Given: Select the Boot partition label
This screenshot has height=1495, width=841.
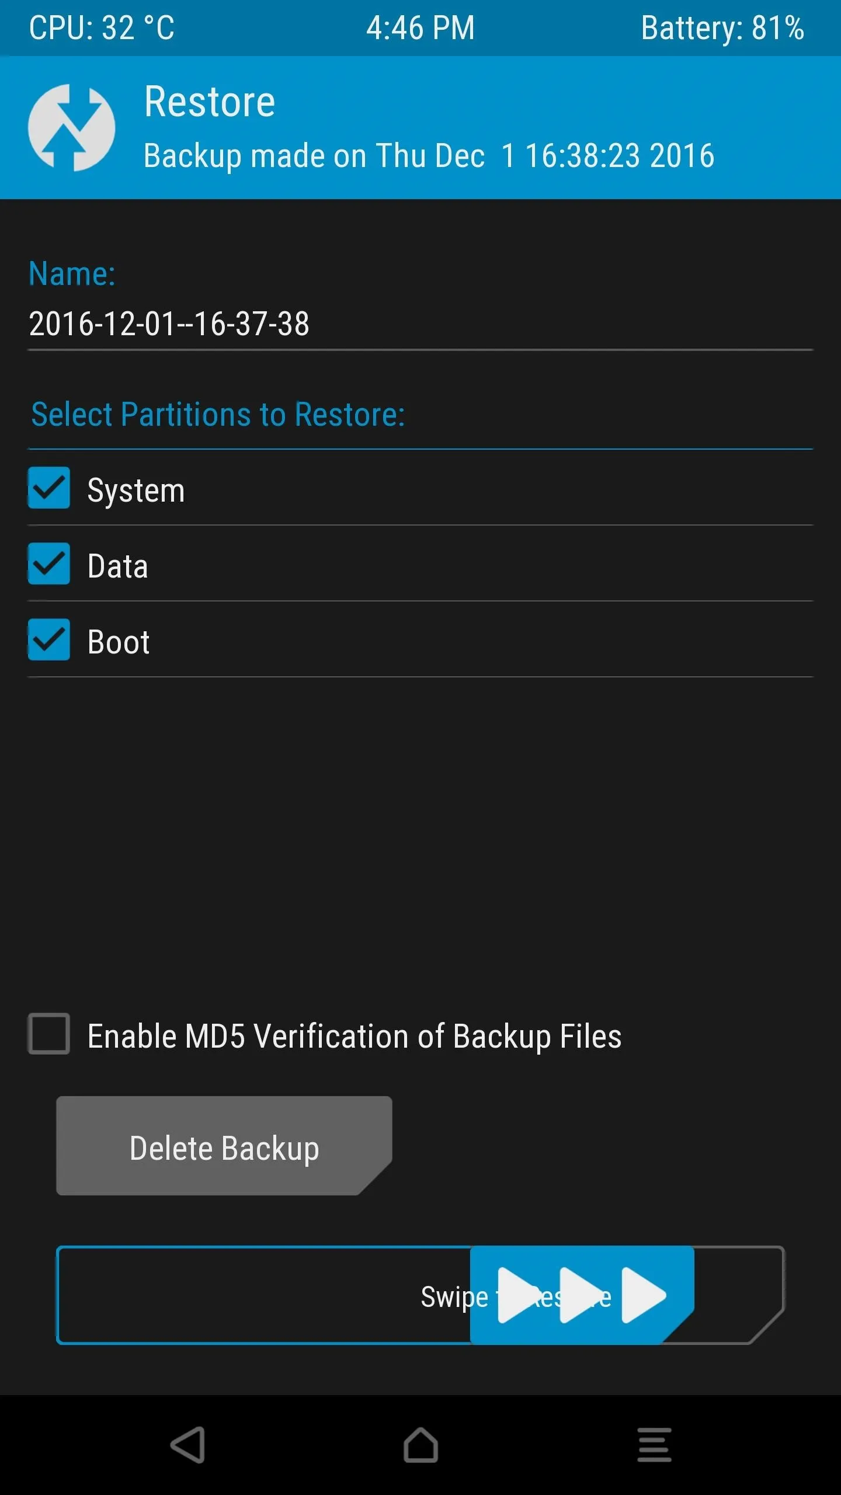Looking at the screenshot, I should click(119, 642).
